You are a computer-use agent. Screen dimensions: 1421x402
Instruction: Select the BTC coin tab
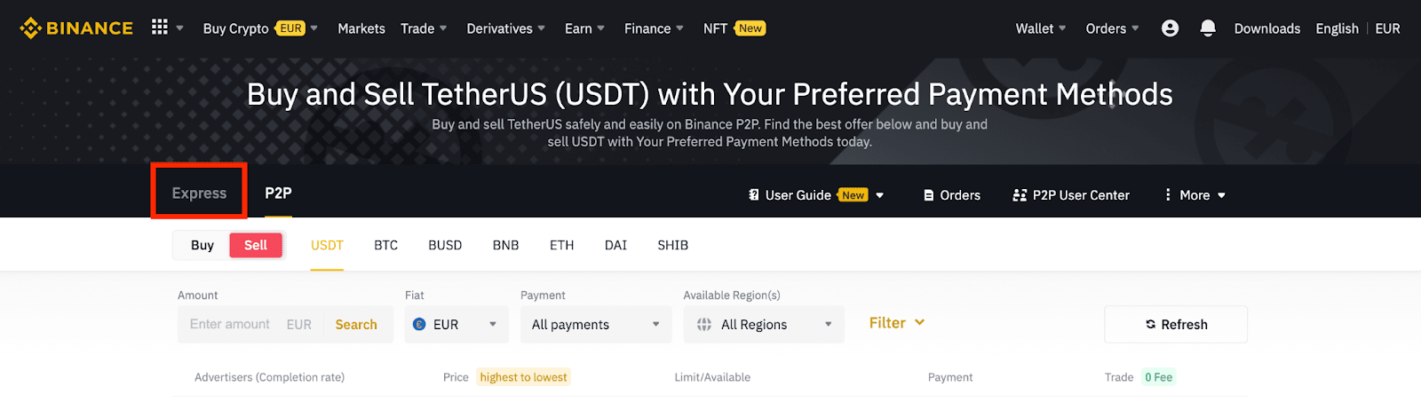[x=385, y=246]
